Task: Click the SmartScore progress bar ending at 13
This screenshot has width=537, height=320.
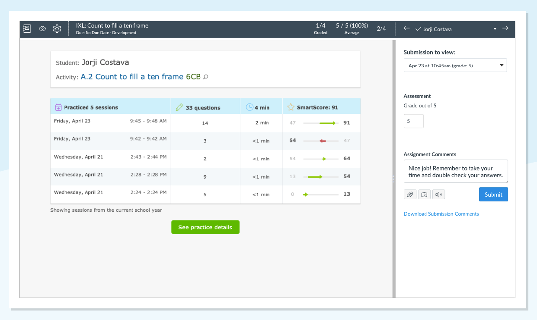Action: tap(320, 195)
